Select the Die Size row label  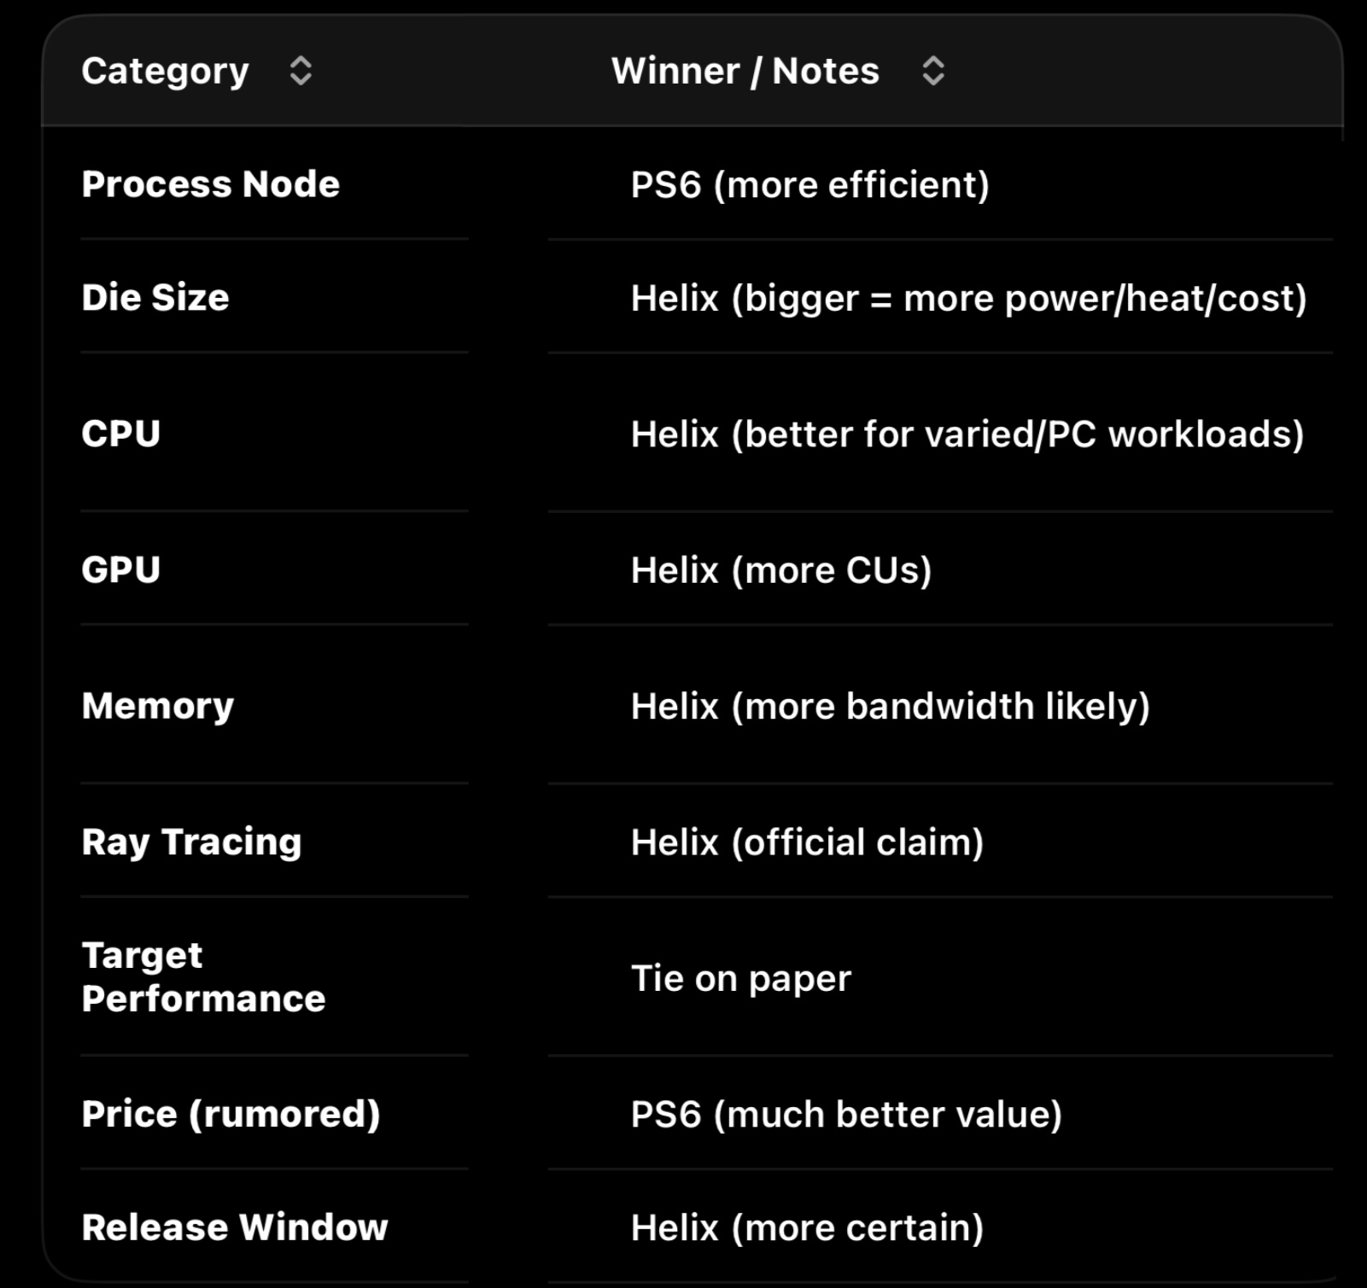tap(155, 298)
